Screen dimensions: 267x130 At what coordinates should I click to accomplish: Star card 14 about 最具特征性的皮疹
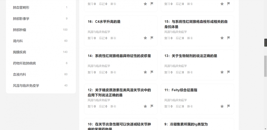(145, 72)
